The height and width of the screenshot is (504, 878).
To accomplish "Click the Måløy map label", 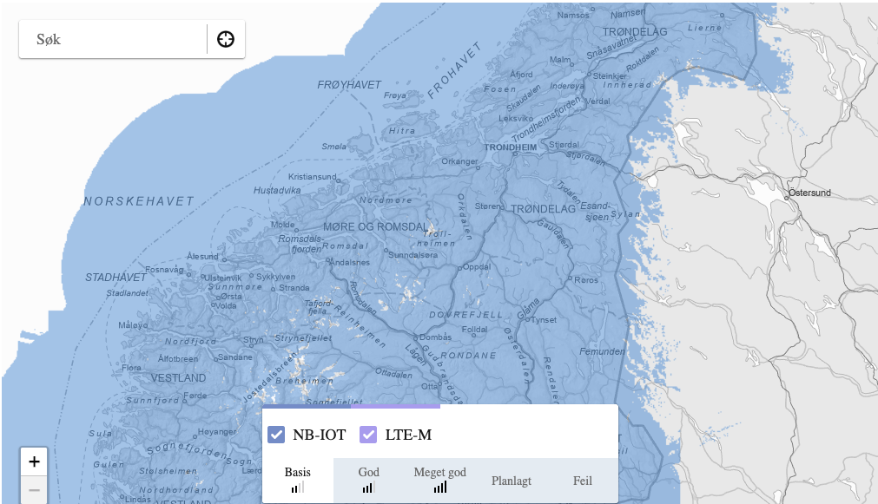I will coord(133,325).
